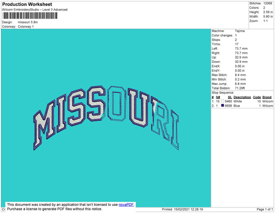The image size is (275, 213).
Task: Click the Code column header
Action: pos(257,97)
